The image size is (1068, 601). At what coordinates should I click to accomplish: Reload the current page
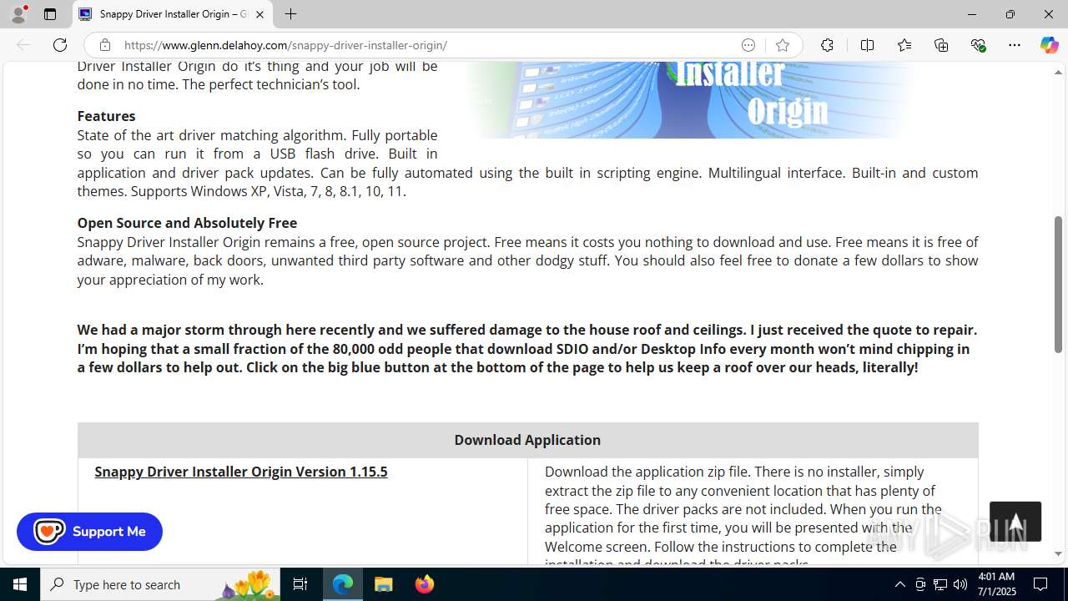pos(60,45)
